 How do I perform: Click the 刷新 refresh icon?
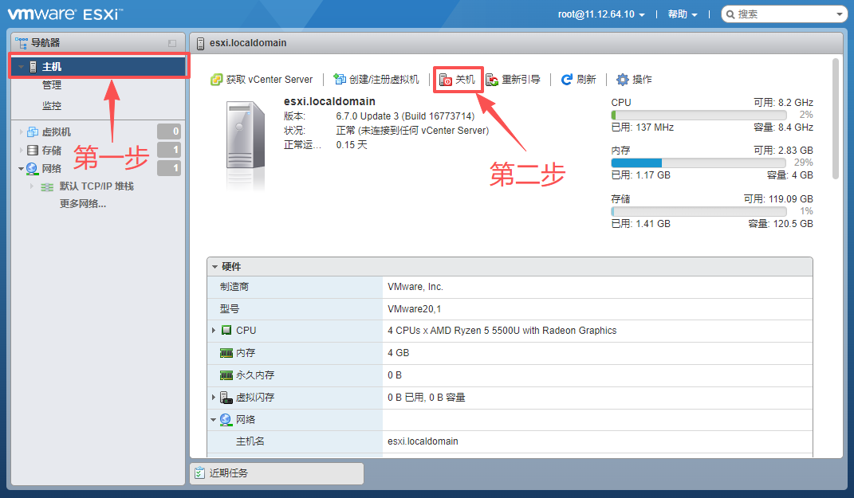(x=567, y=80)
